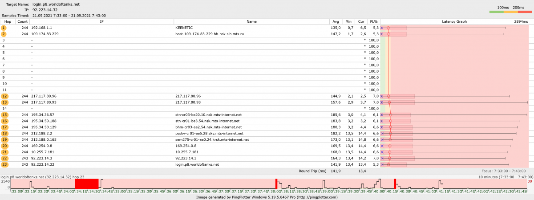Click the hop 23 final destination badge
Image resolution: width=534 pixels, height=200 pixels.
(4, 165)
